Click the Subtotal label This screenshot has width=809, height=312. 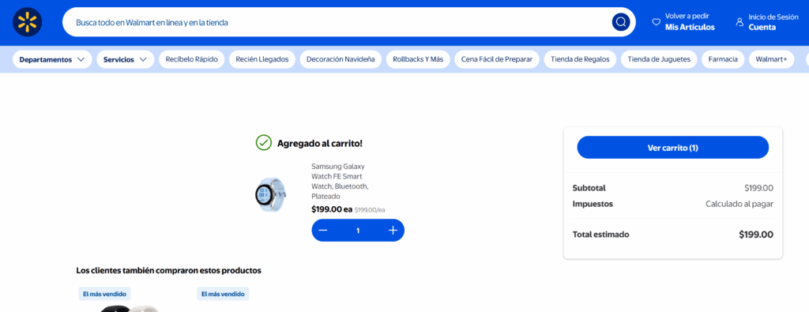click(589, 188)
